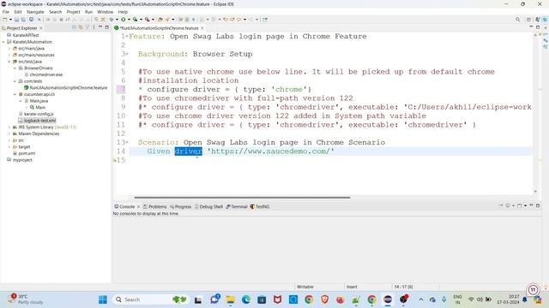The height and width of the screenshot is (308, 549).
Task: Select the myproject project
Action: tap(22, 160)
